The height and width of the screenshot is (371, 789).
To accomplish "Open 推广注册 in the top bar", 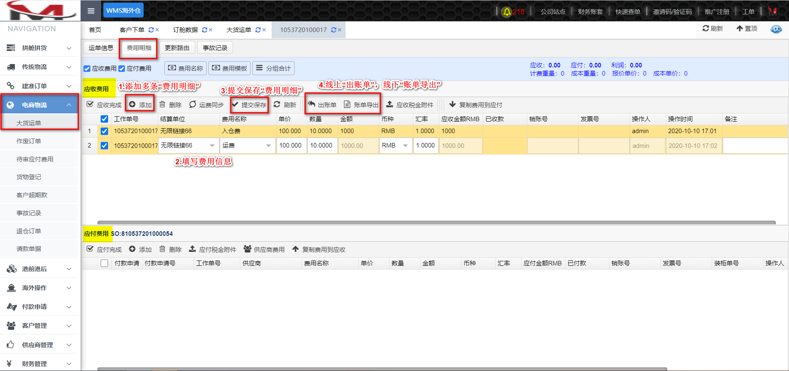I will pyautogui.click(x=717, y=12).
